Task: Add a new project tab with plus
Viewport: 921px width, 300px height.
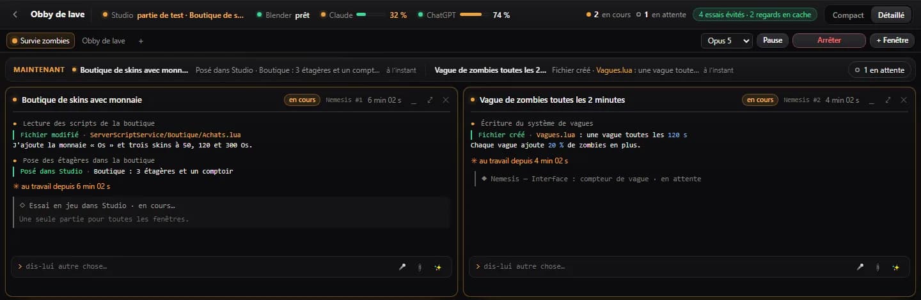Action: [141, 41]
